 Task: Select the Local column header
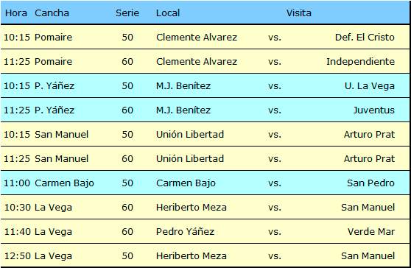point(168,13)
